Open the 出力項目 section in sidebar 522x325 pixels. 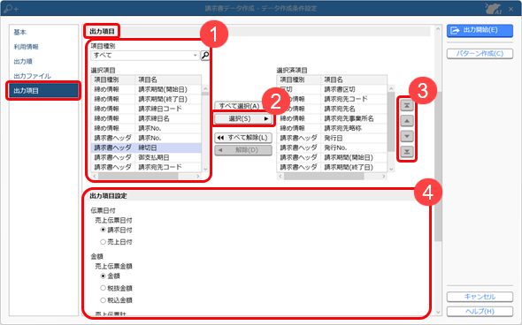click(x=43, y=91)
